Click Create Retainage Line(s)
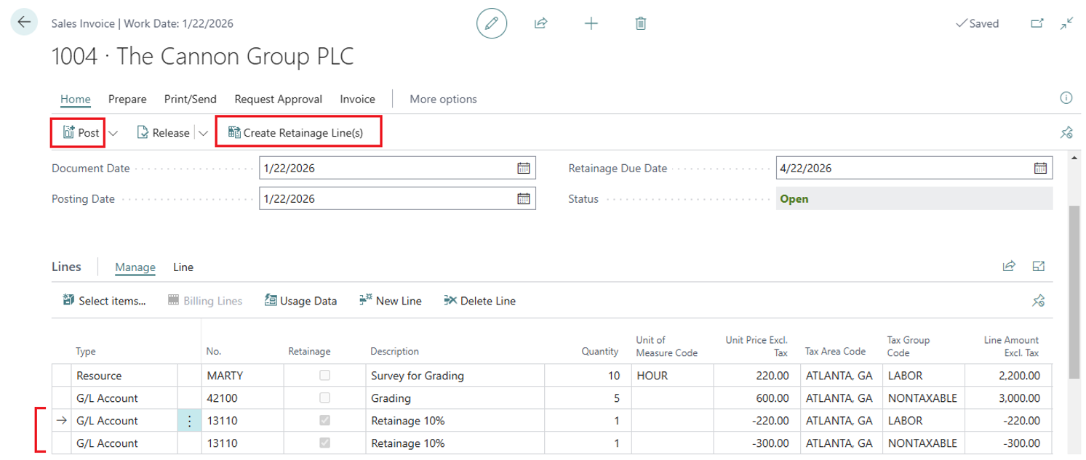 tap(295, 133)
